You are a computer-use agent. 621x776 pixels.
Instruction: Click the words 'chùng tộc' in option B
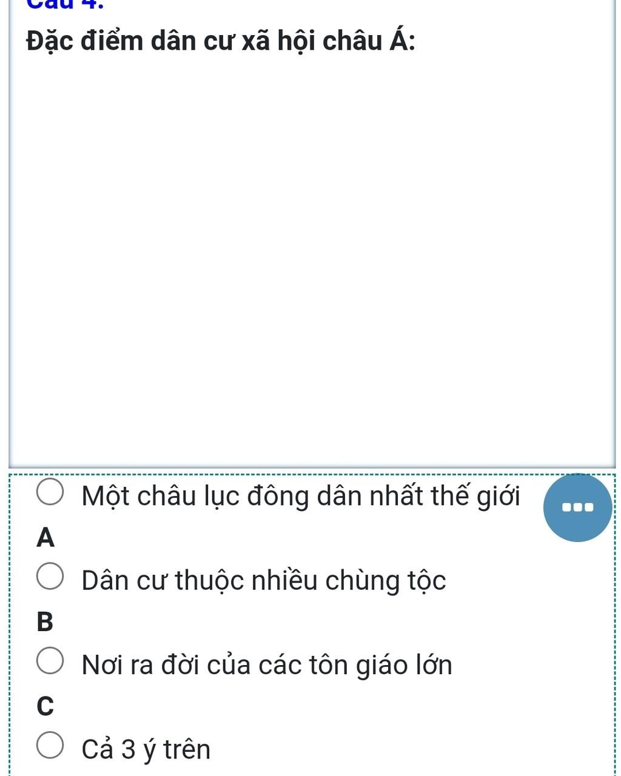tap(386, 581)
